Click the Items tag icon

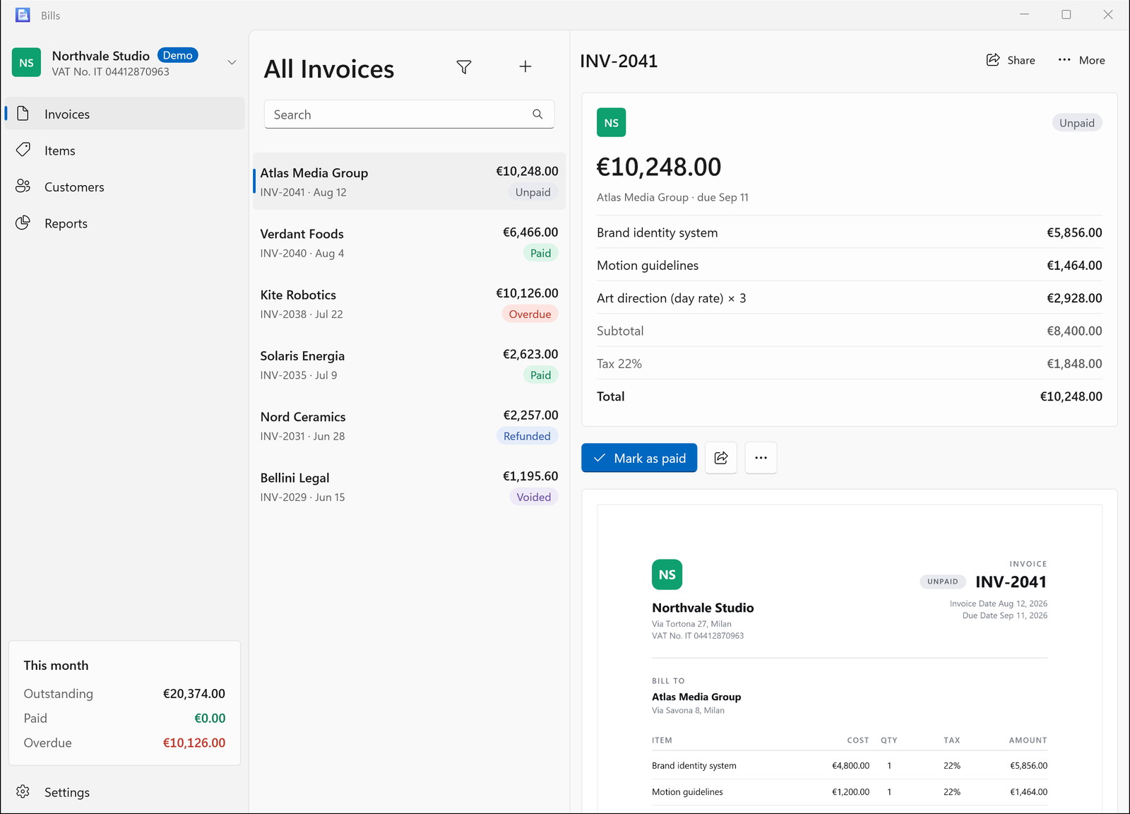coord(23,150)
